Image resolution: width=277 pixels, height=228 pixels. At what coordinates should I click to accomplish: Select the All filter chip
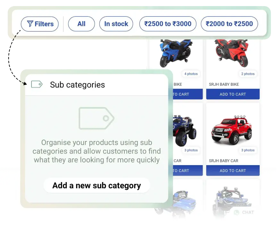click(81, 24)
